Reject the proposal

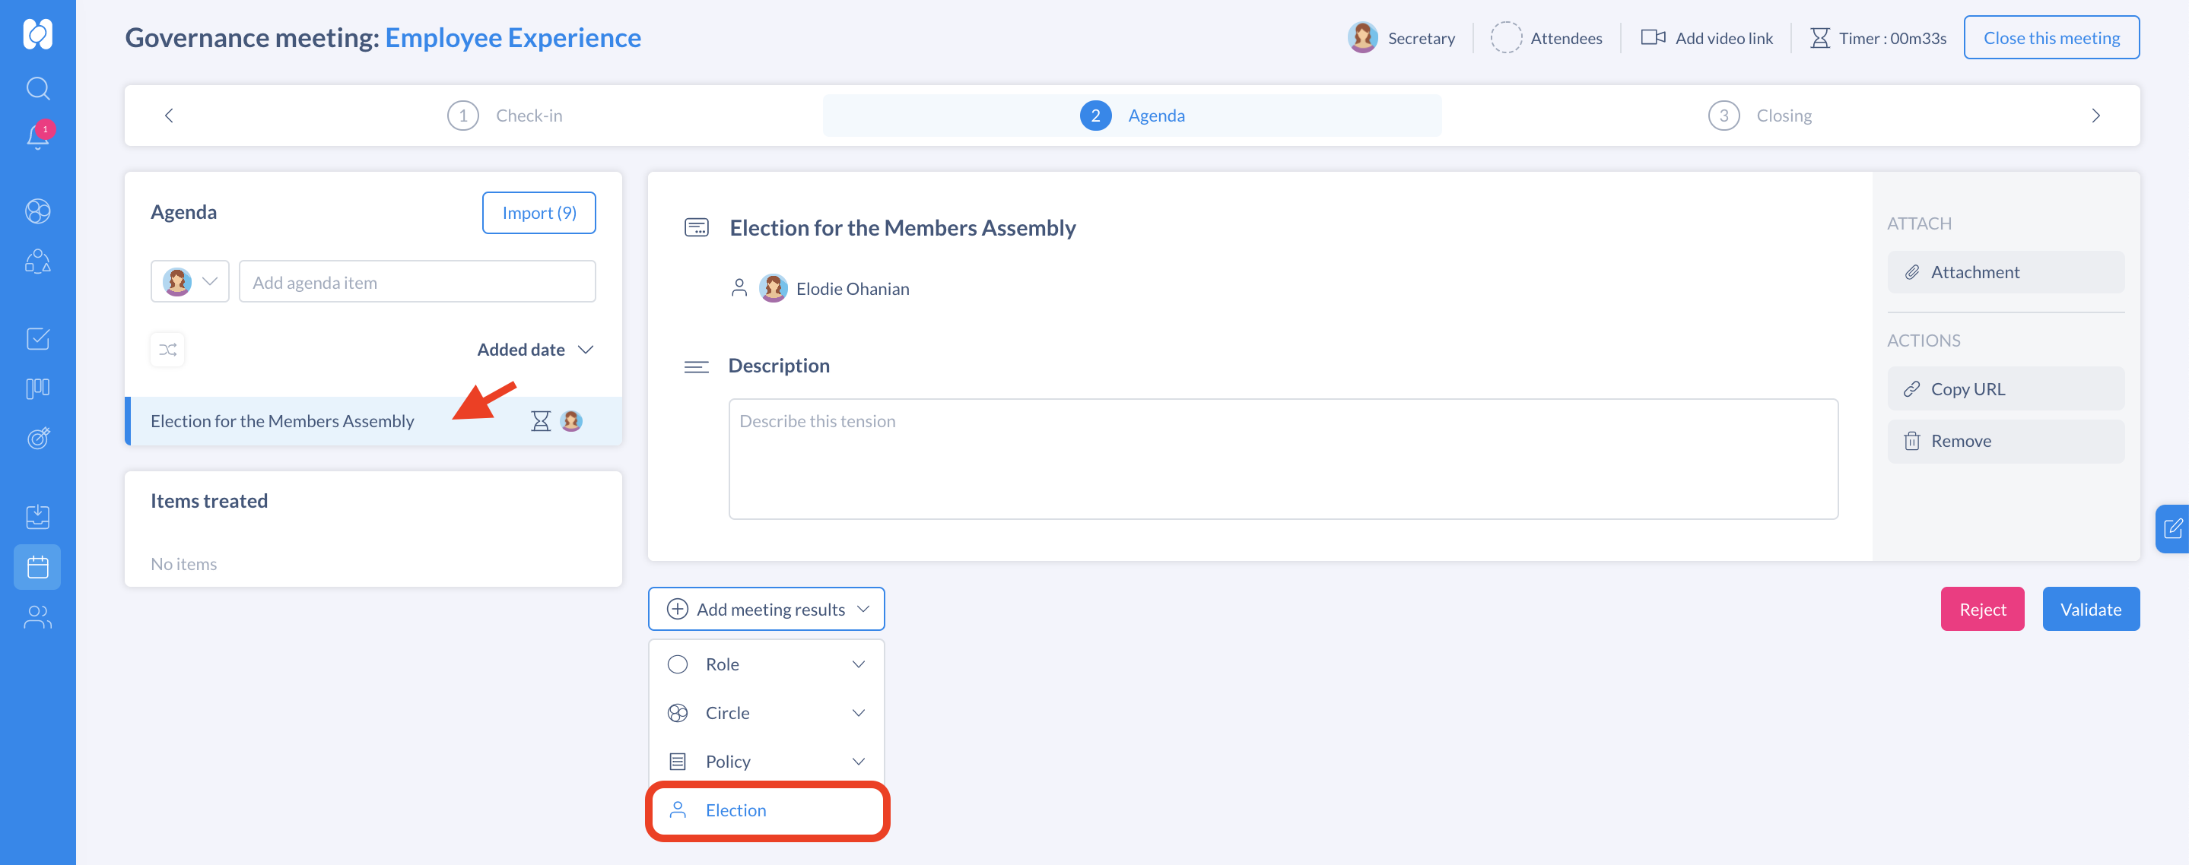(x=1981, y=609)
